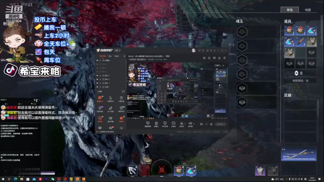Select the equipped weapon with 50/50 durability
324x182 pixels.
click(298, 154)
